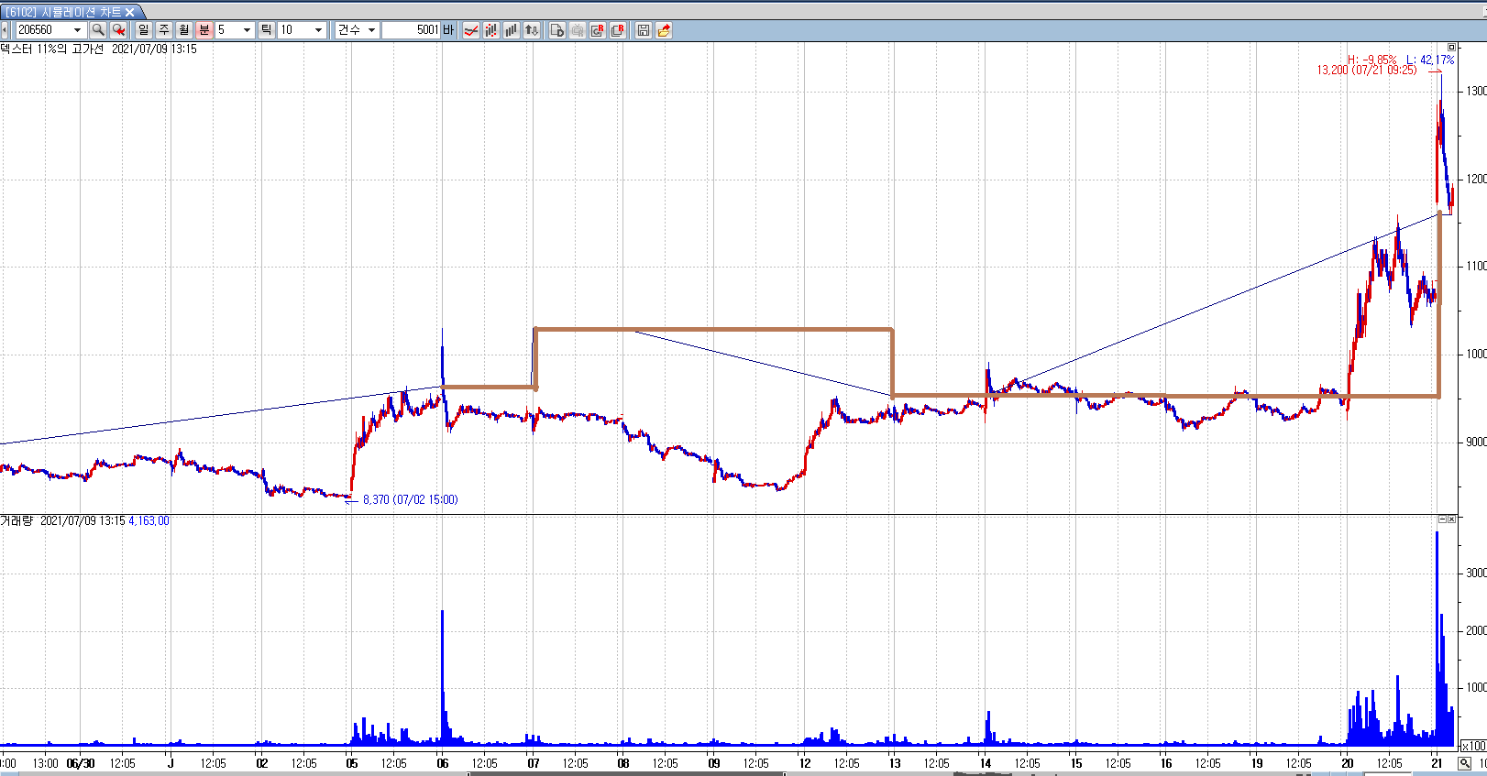
Task: Click the floppy disk save icon
Action: (644, 30)
